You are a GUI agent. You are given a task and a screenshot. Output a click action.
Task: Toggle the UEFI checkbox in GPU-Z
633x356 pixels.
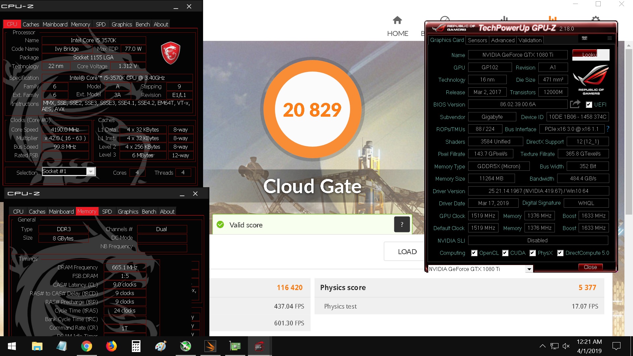point(589,104)
